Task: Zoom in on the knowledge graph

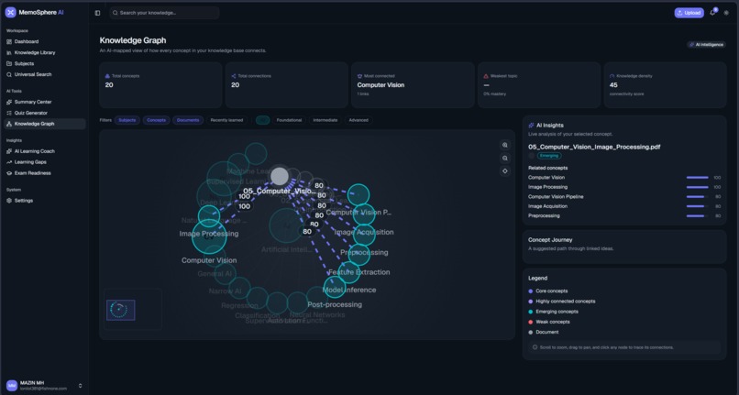Action: [x=505, y=145]
